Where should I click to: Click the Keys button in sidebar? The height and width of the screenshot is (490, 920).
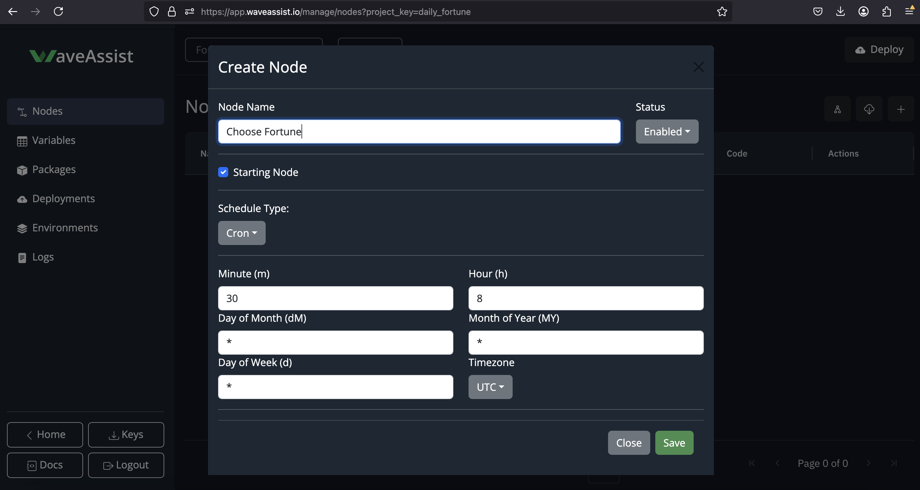[126, 435]
